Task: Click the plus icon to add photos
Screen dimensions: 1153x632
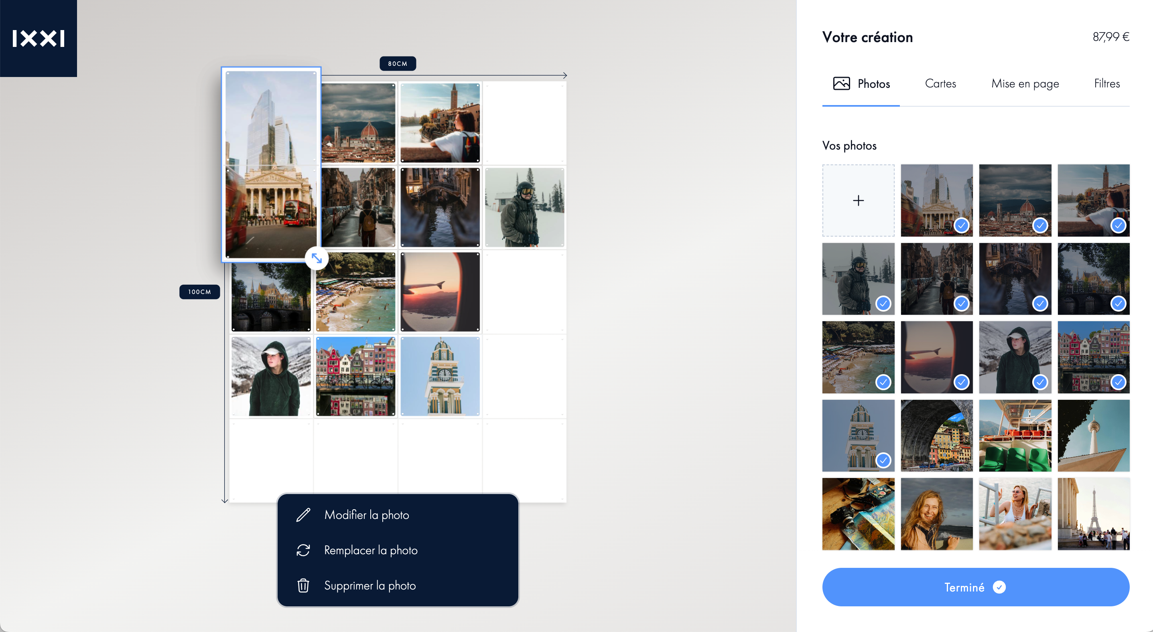Action: point(858,201)
